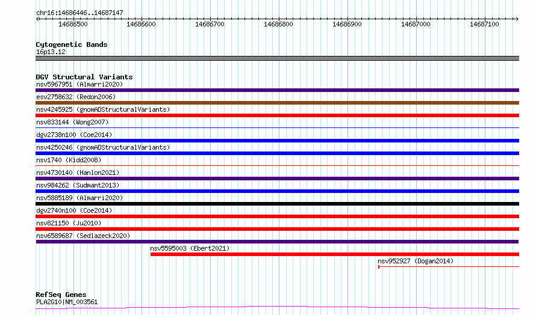
Task: Click the chr16:14686446..14687147 region label
Action: coord(79,13)
